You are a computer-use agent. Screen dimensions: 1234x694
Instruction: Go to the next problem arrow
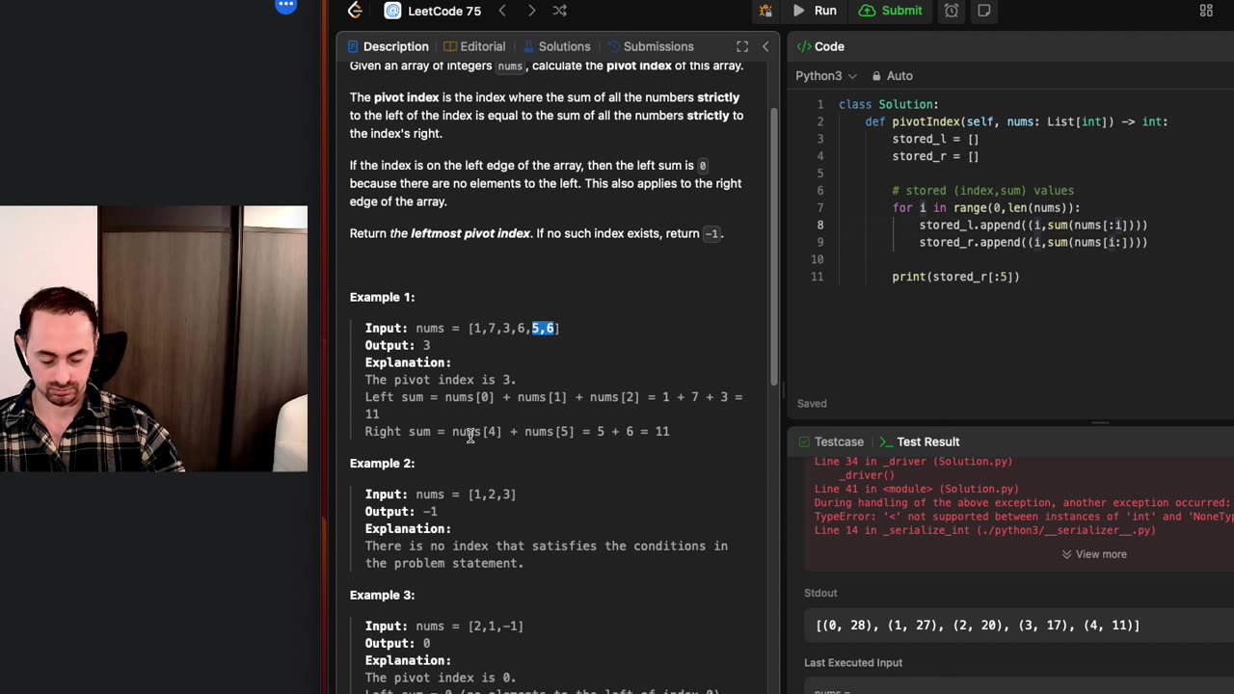[x=531, y=11]
